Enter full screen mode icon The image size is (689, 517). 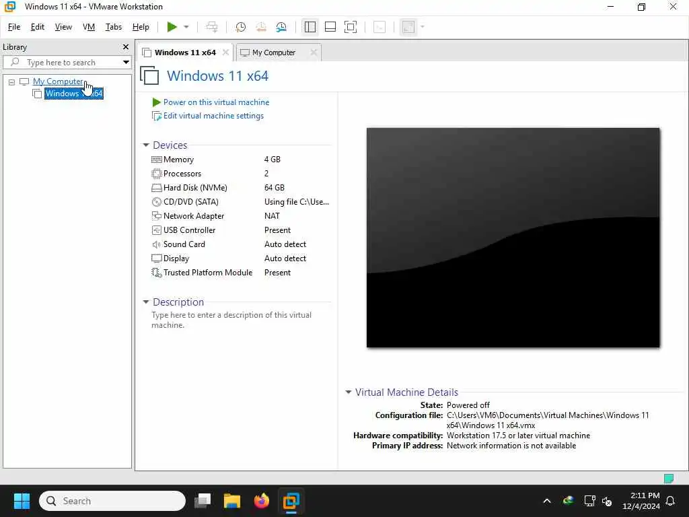point(351,27)
